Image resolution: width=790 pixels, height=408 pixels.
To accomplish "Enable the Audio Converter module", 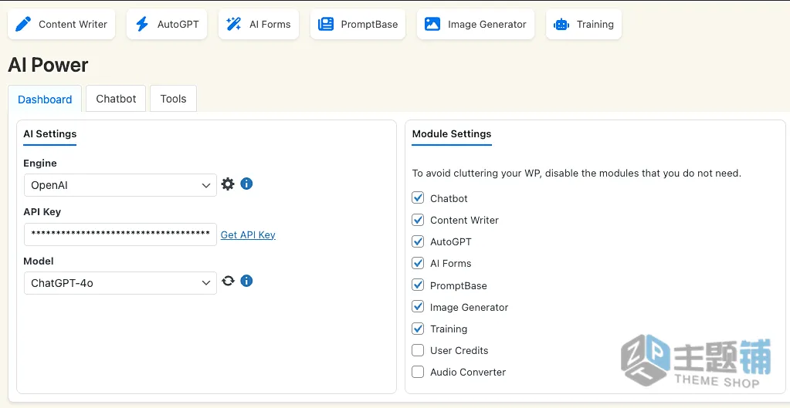I will pyautogui.click(x=418, y=372).
